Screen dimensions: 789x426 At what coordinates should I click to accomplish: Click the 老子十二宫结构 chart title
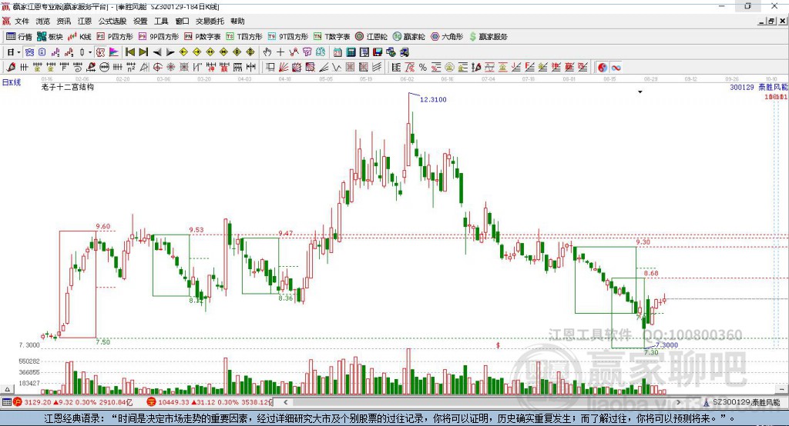(68, 87)
